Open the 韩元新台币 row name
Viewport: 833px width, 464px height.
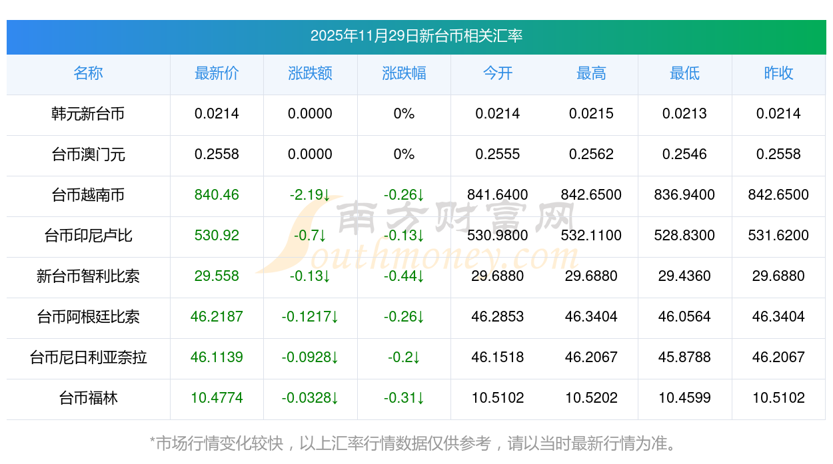point(88,114)
